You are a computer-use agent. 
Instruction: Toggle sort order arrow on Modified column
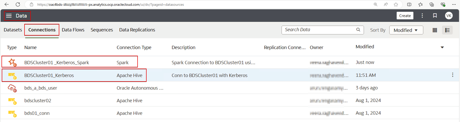(x=442, y=47)
